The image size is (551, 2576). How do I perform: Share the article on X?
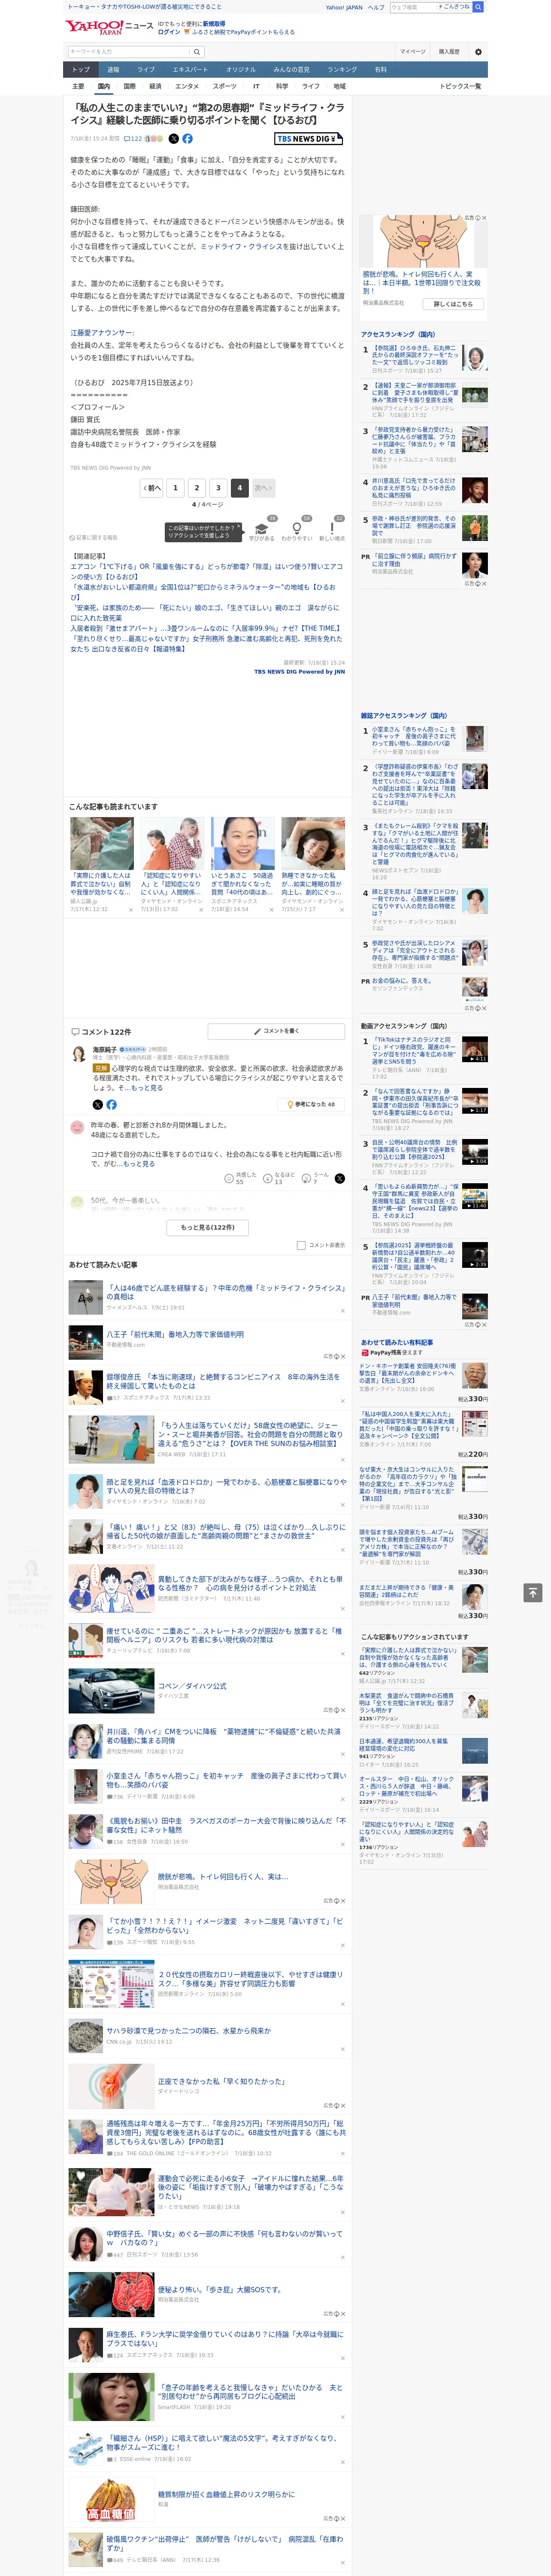coord(174,139)
